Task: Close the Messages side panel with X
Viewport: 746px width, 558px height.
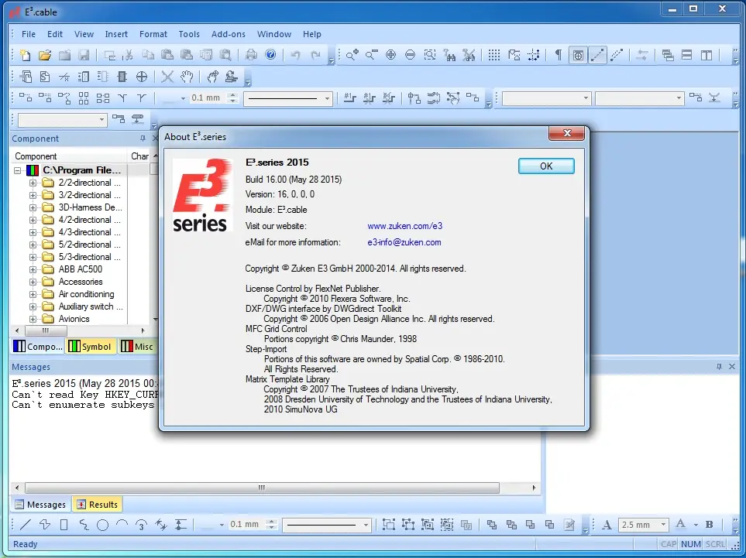Action: [x=732, y=367]
